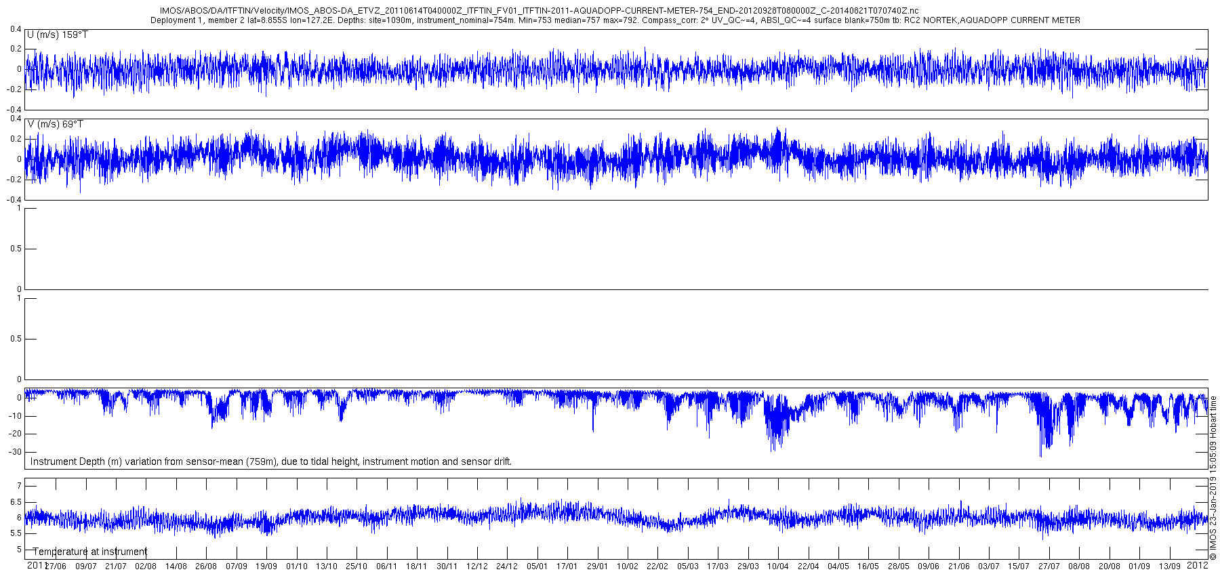Click the '05/03' date label
This screenshot has height=576, width=1220.
click(x=688, y=567)
